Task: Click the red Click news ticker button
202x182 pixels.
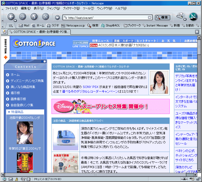Action: point(94,45)
